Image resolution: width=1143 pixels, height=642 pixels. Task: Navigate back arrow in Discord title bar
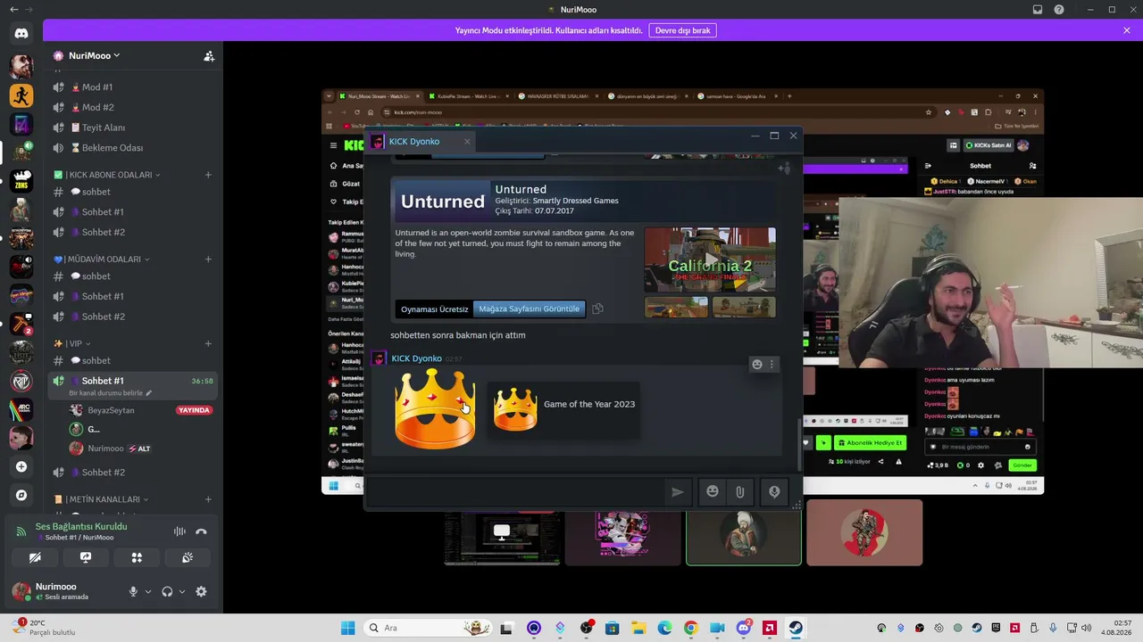[13, 9]
